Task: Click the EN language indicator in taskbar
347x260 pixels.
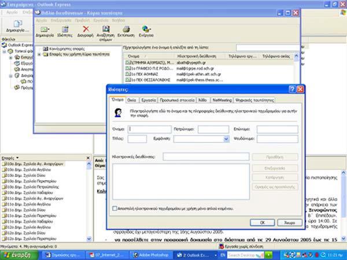Action: coord(223,255)
